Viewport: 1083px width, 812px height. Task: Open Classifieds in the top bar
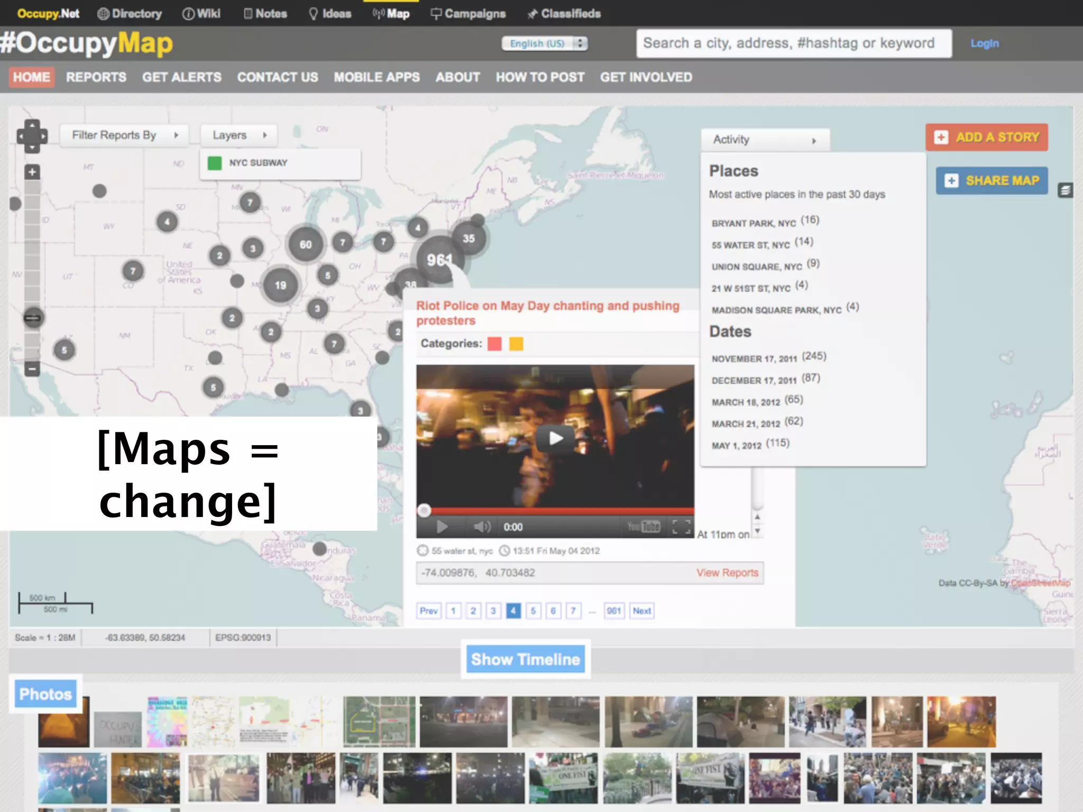564,14
